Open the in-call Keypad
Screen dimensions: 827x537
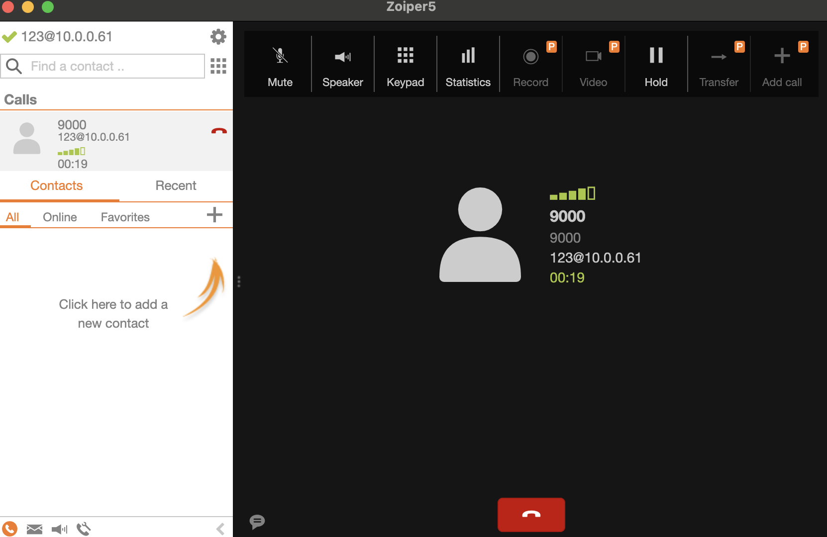tap(405, 65)
